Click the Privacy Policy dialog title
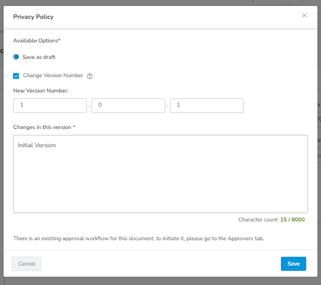 click(x=33, y=16)
